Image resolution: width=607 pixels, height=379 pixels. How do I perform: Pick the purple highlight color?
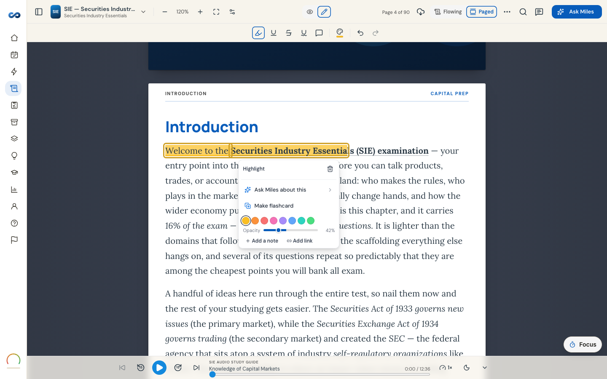283,221
